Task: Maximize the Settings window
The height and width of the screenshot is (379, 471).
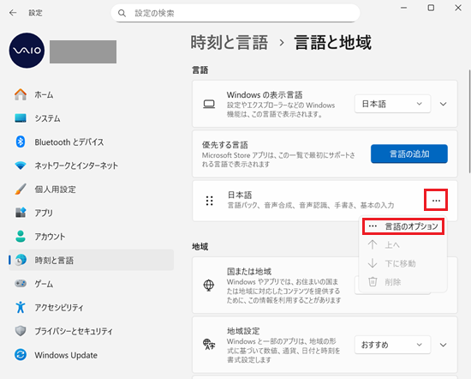Action: 431,8
